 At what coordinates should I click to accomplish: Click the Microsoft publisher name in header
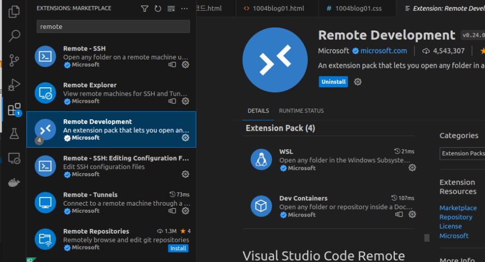[334, 51]
